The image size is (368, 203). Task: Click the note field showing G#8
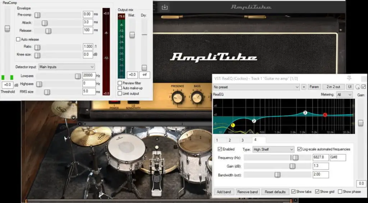click(x=338, y=157)
